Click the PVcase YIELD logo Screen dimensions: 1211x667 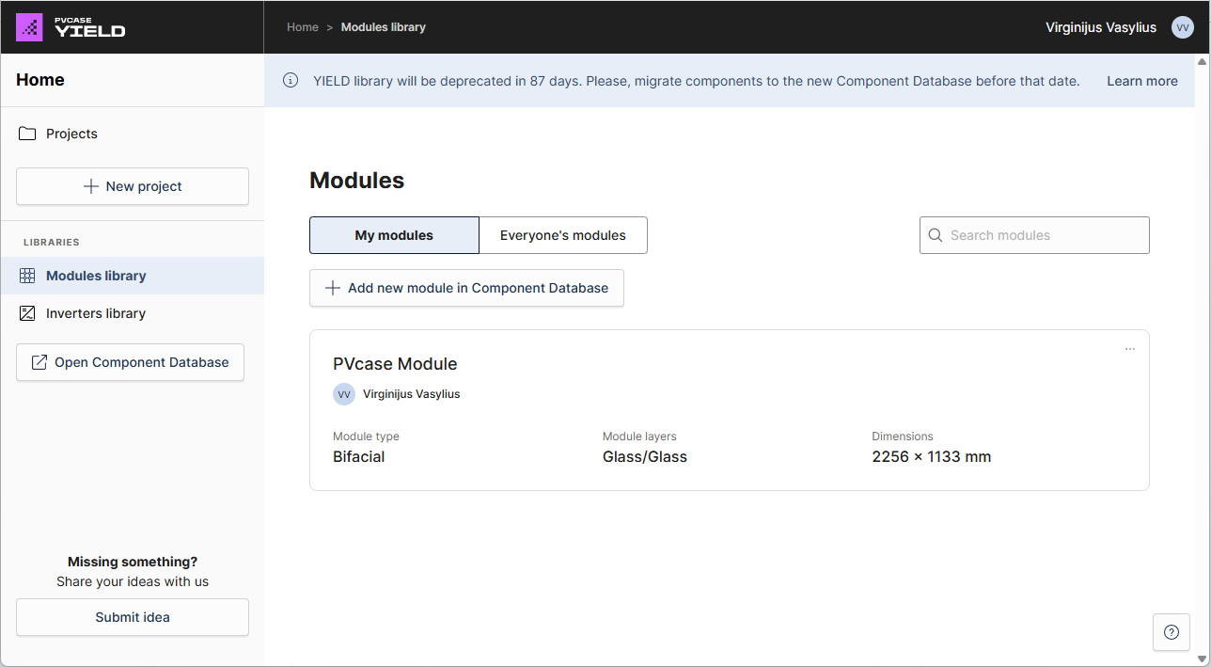click(71, 27)
